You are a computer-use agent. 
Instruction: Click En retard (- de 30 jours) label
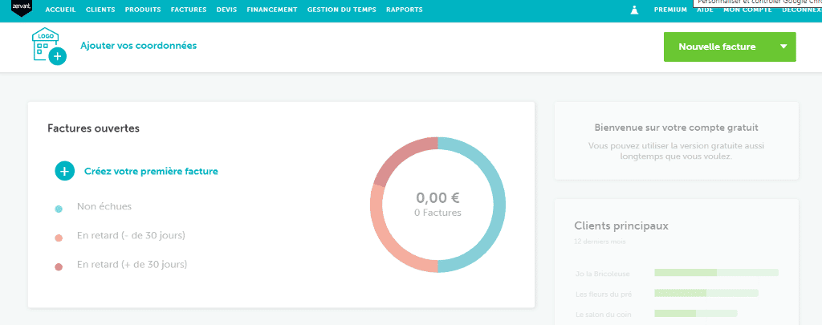[131, 235]
